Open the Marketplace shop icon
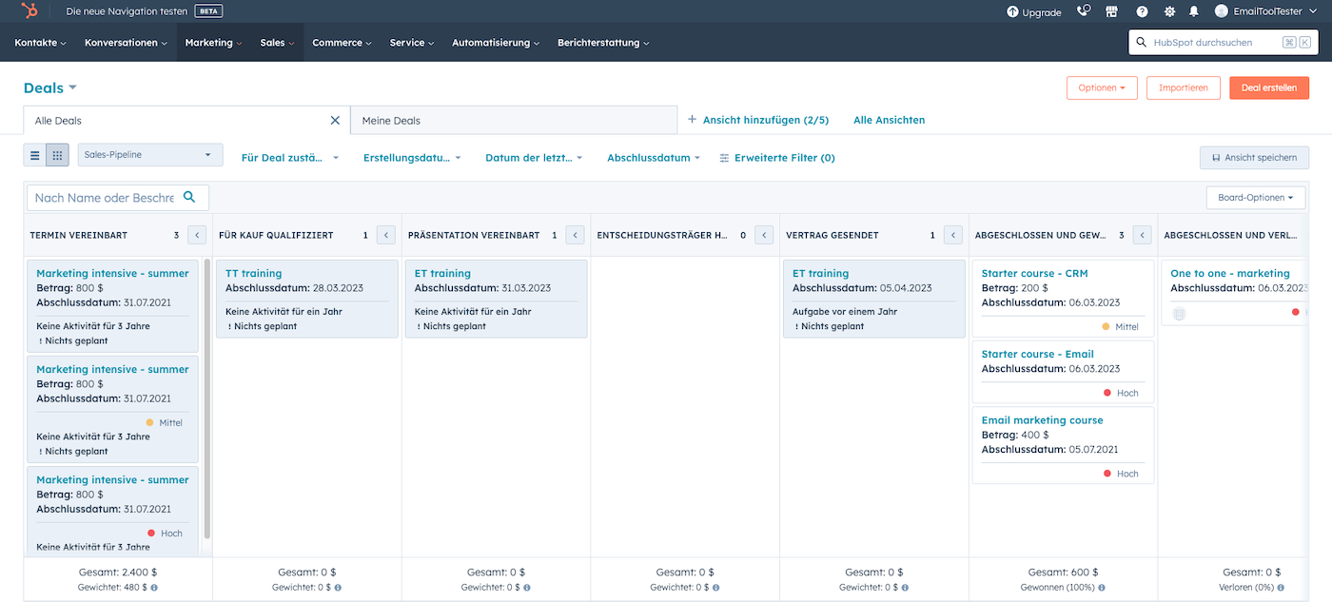The image size is (1332, 602). coord(1112,11)
